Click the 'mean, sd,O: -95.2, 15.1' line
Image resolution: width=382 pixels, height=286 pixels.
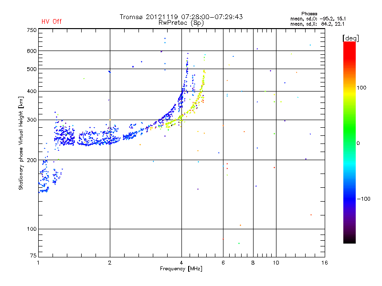tap(318, 19)
